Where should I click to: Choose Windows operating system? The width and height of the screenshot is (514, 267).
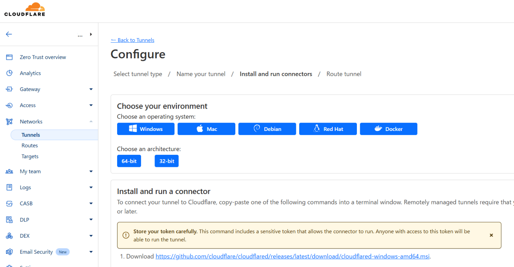pos(146,129)
